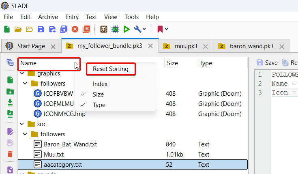The height and width of the screenshot is (174, 298).
Task: Open the Map Editor icon
Action: click(x=115, y=29)
